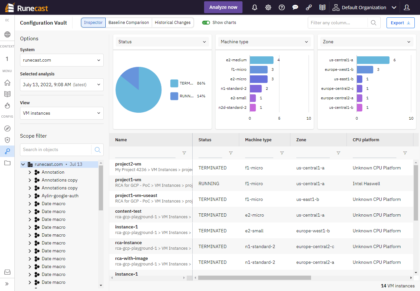Open the System dropdown runecast.com

click(x=62, y=60)
